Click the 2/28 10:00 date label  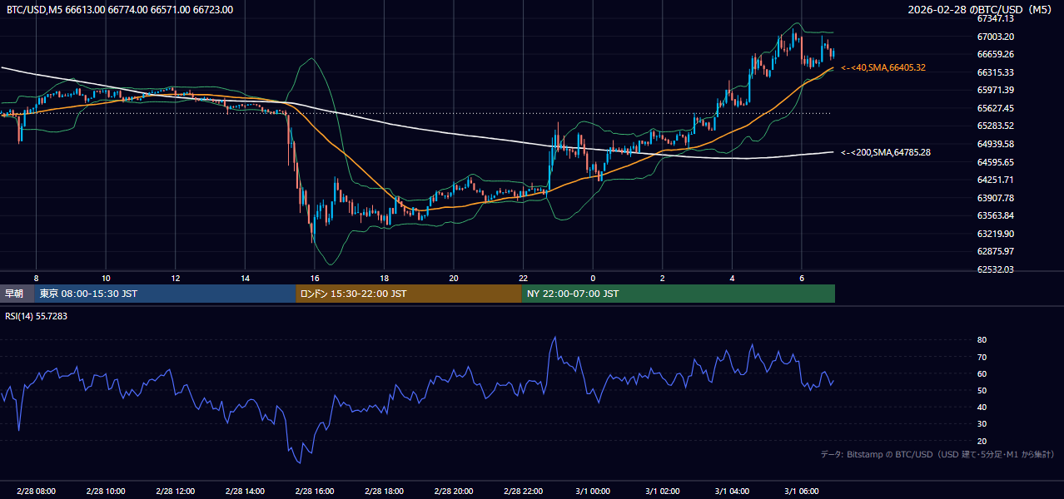pyautogui.click(x=106, y=492)
